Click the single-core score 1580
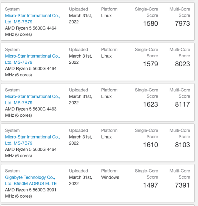 [150, 23]
